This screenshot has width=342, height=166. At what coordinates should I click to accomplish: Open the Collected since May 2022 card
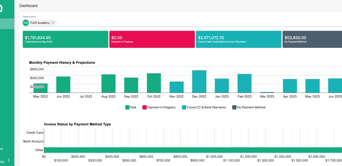click(65, 39)
